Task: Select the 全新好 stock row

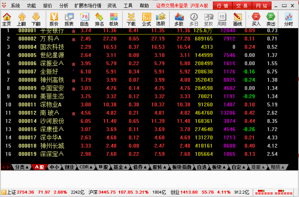Action: point(140,71)
